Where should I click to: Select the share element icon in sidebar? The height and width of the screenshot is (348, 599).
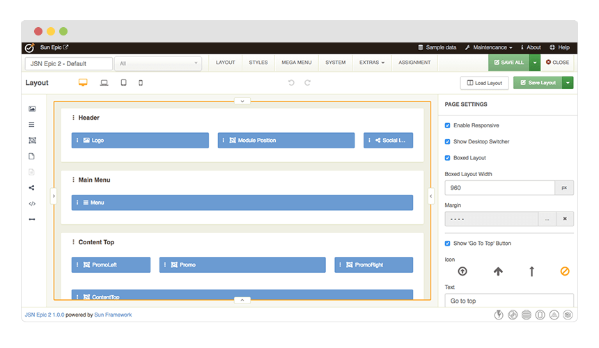(x=32, y=188)
